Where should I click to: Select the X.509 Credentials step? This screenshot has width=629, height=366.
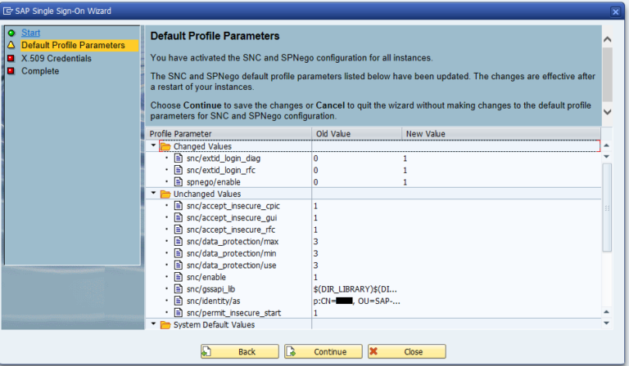pyautogui.click(x=57, y=58)
